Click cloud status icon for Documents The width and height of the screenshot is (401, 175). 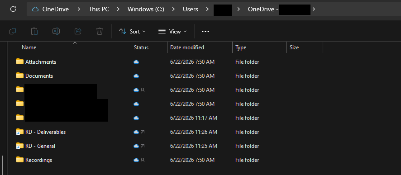pos(136,76)
